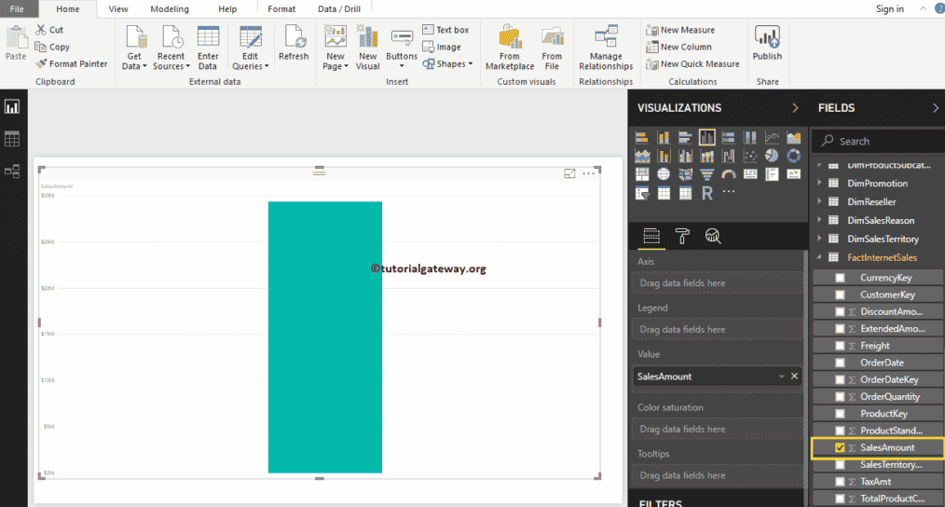Expand the DimPromotion table

coord(820,184)
